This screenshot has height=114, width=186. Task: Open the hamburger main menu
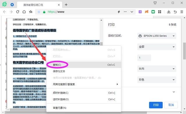click(x=182, y=12)
